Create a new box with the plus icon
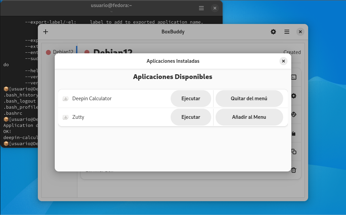The height and width of the screenshot is (215, 346). pos(46,32)
